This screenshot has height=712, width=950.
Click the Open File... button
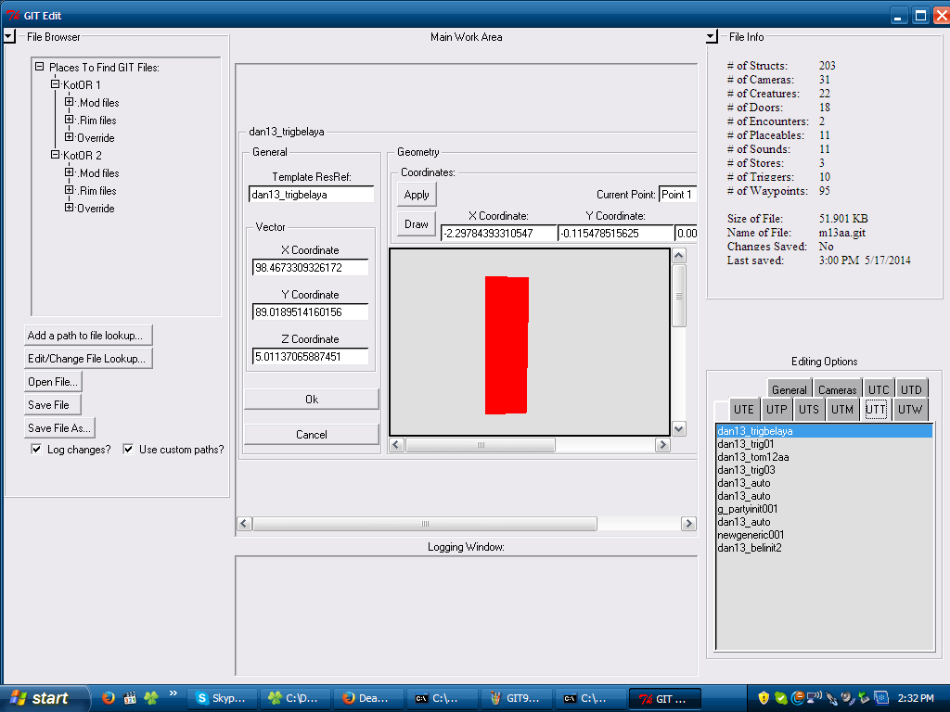tap(53, 381)
